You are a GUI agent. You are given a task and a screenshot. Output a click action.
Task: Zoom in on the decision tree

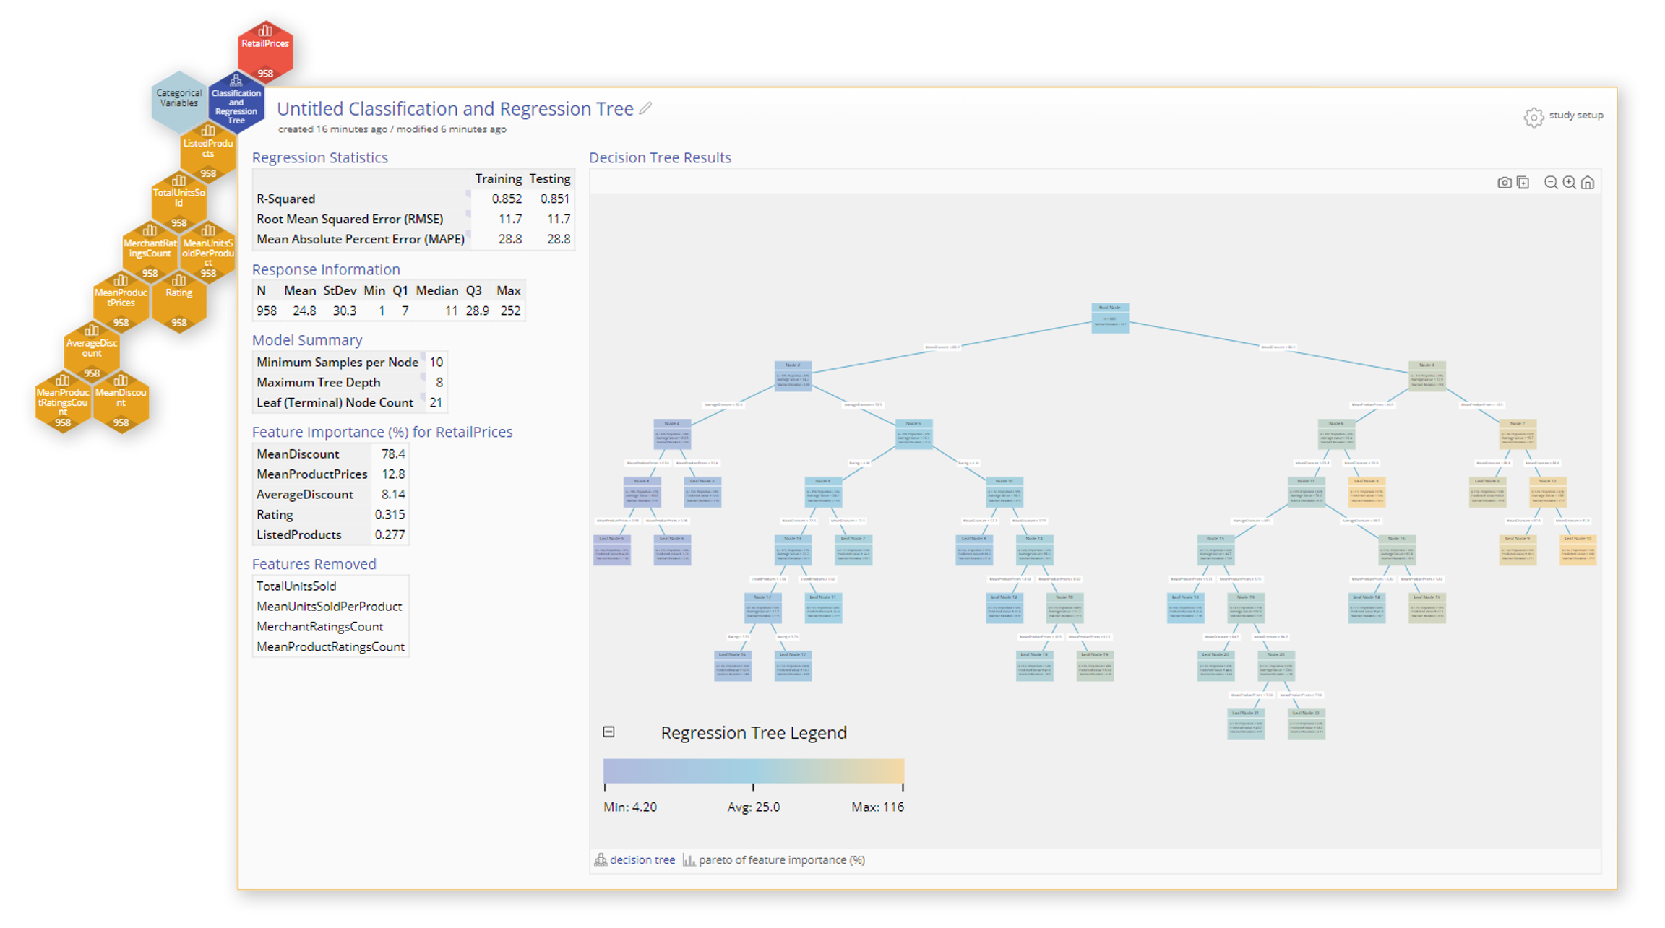coord(1569,183)
